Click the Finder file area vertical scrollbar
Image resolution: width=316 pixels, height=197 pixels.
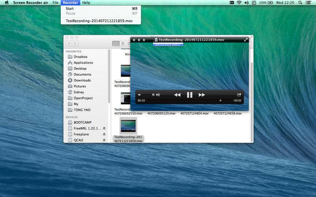coord(252,102)
